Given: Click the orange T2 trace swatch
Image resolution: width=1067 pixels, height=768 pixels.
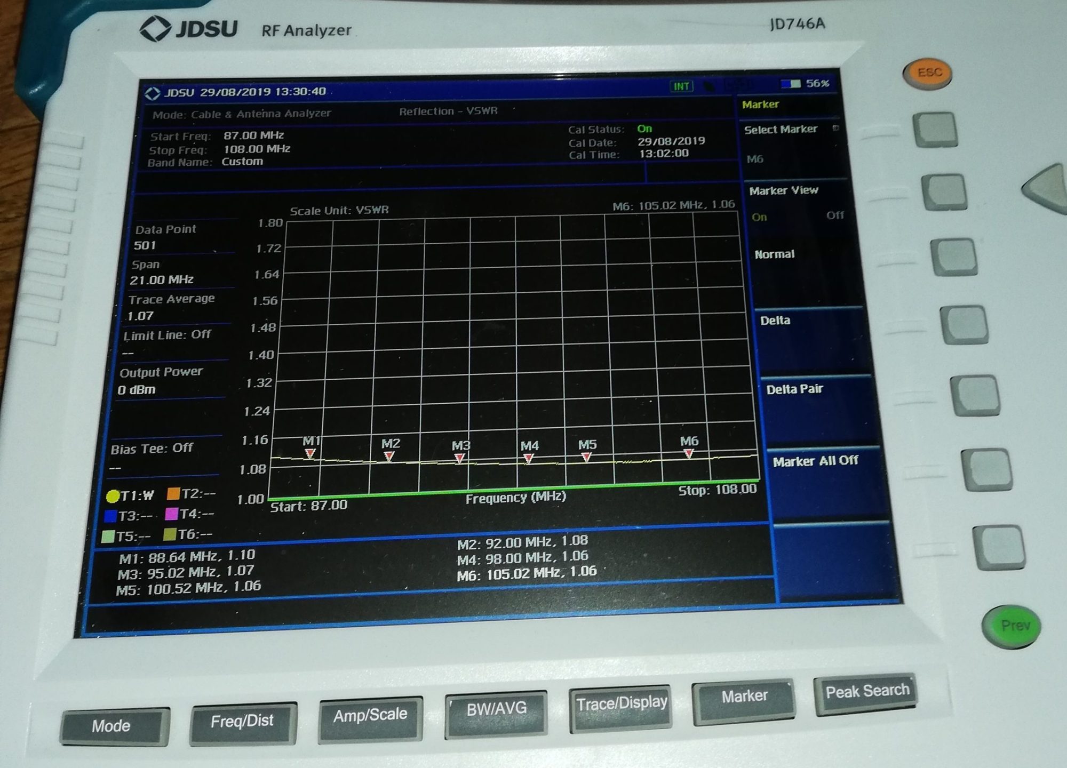Looking at the screenshot, I should tap(173, 493).
